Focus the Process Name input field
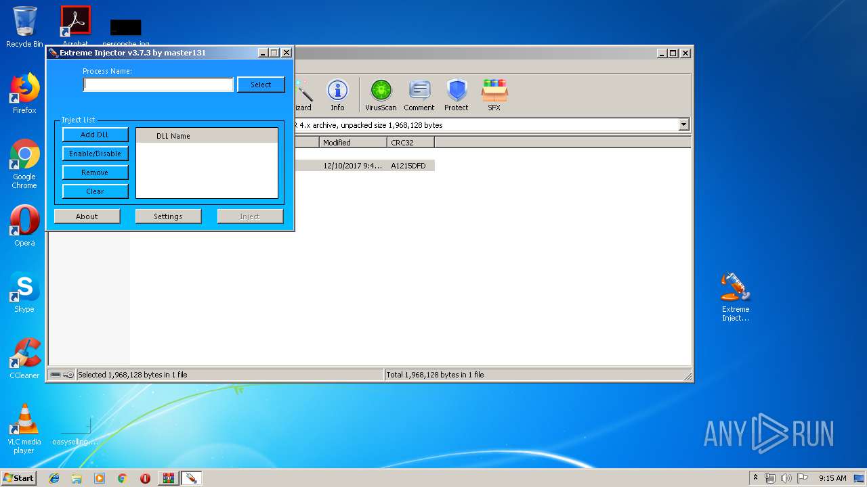Viewport: 867px width, 487px height. tap(158, 85)
